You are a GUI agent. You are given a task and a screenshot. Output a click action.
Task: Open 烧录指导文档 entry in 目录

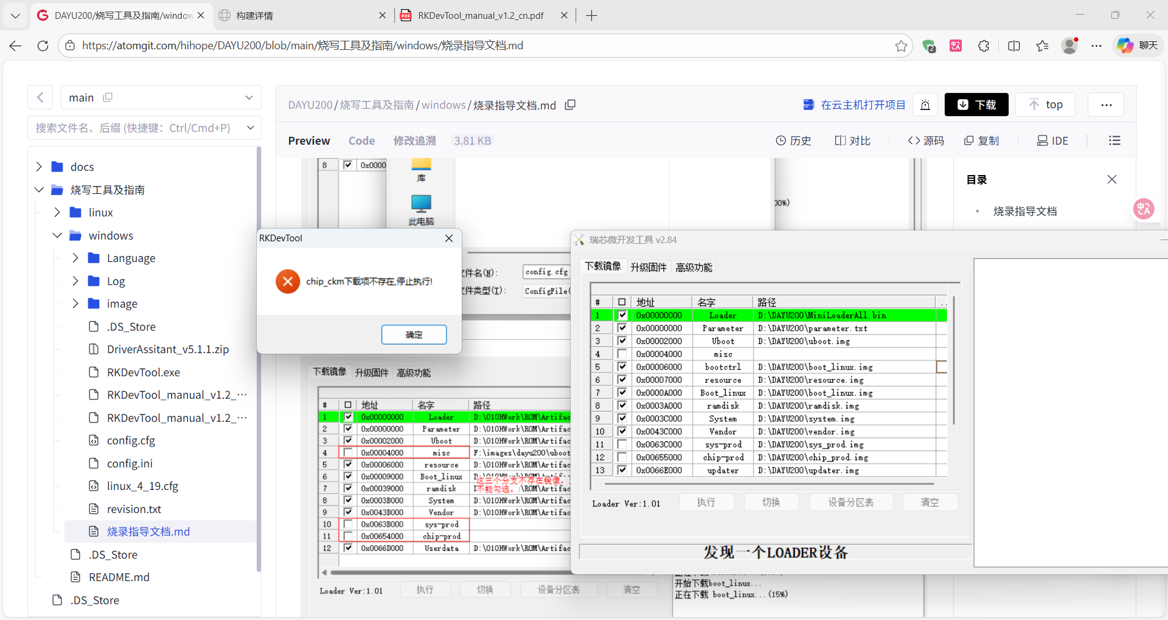pyautogui.click(x=1025, y=211)
